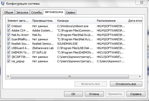This screenshot has width=149, height=101.
Task: Click C:\Users\Админист... location cell
Action: [x=110, y=61]
